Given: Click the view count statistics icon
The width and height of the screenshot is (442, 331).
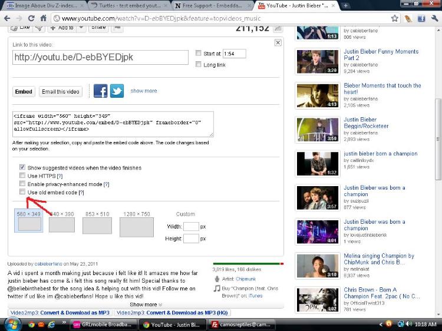Looking at the screenshot, I should click(x=278, y=28).
